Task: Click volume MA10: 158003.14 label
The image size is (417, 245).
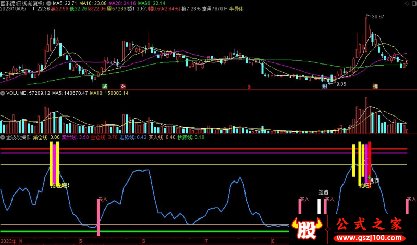Action: 109,93
